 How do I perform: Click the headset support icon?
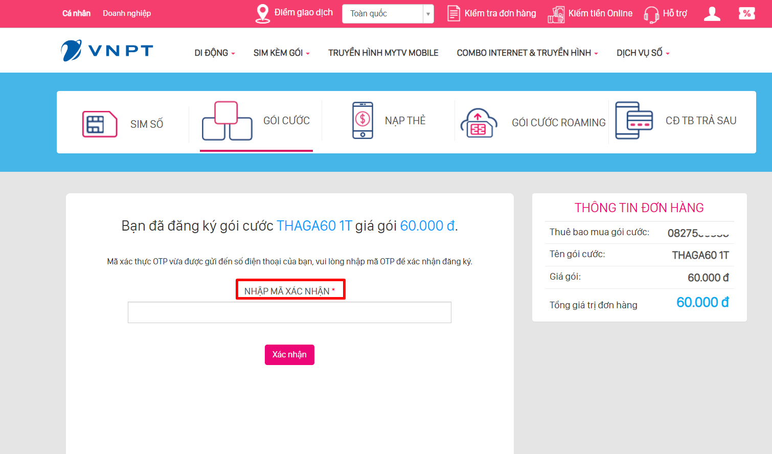point(651,14)
